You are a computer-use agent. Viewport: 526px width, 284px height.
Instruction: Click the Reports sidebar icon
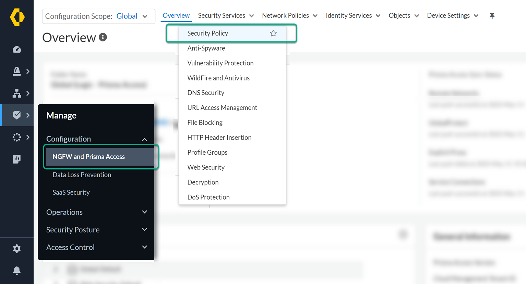pyautogui.click(x=17, y=159)
